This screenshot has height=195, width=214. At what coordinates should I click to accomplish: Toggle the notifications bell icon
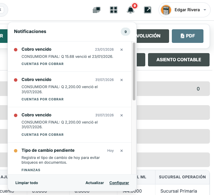(131, 10)
